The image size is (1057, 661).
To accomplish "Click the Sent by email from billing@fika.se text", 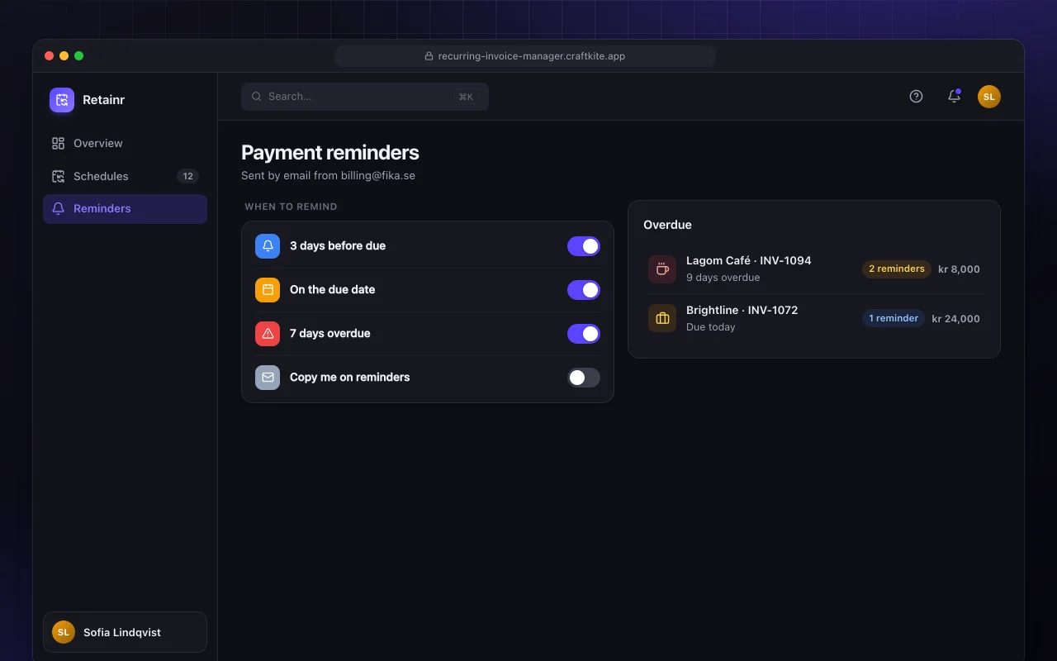I will 328,176.
